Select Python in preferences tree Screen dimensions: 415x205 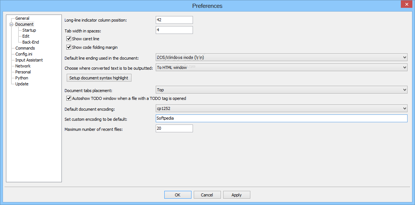[x=22, y=78]
